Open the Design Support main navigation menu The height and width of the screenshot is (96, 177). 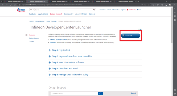56,14
